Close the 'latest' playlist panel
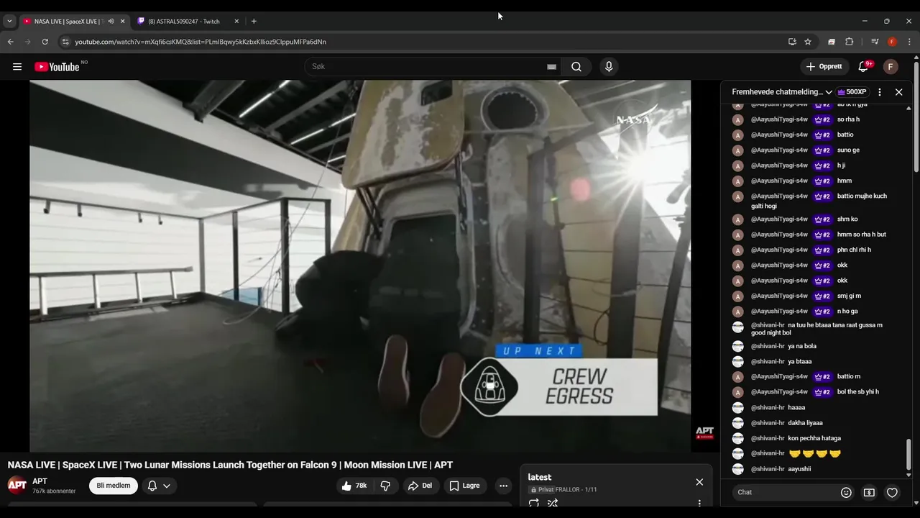The width and height of the screenshot is (920, 518). 699,482
